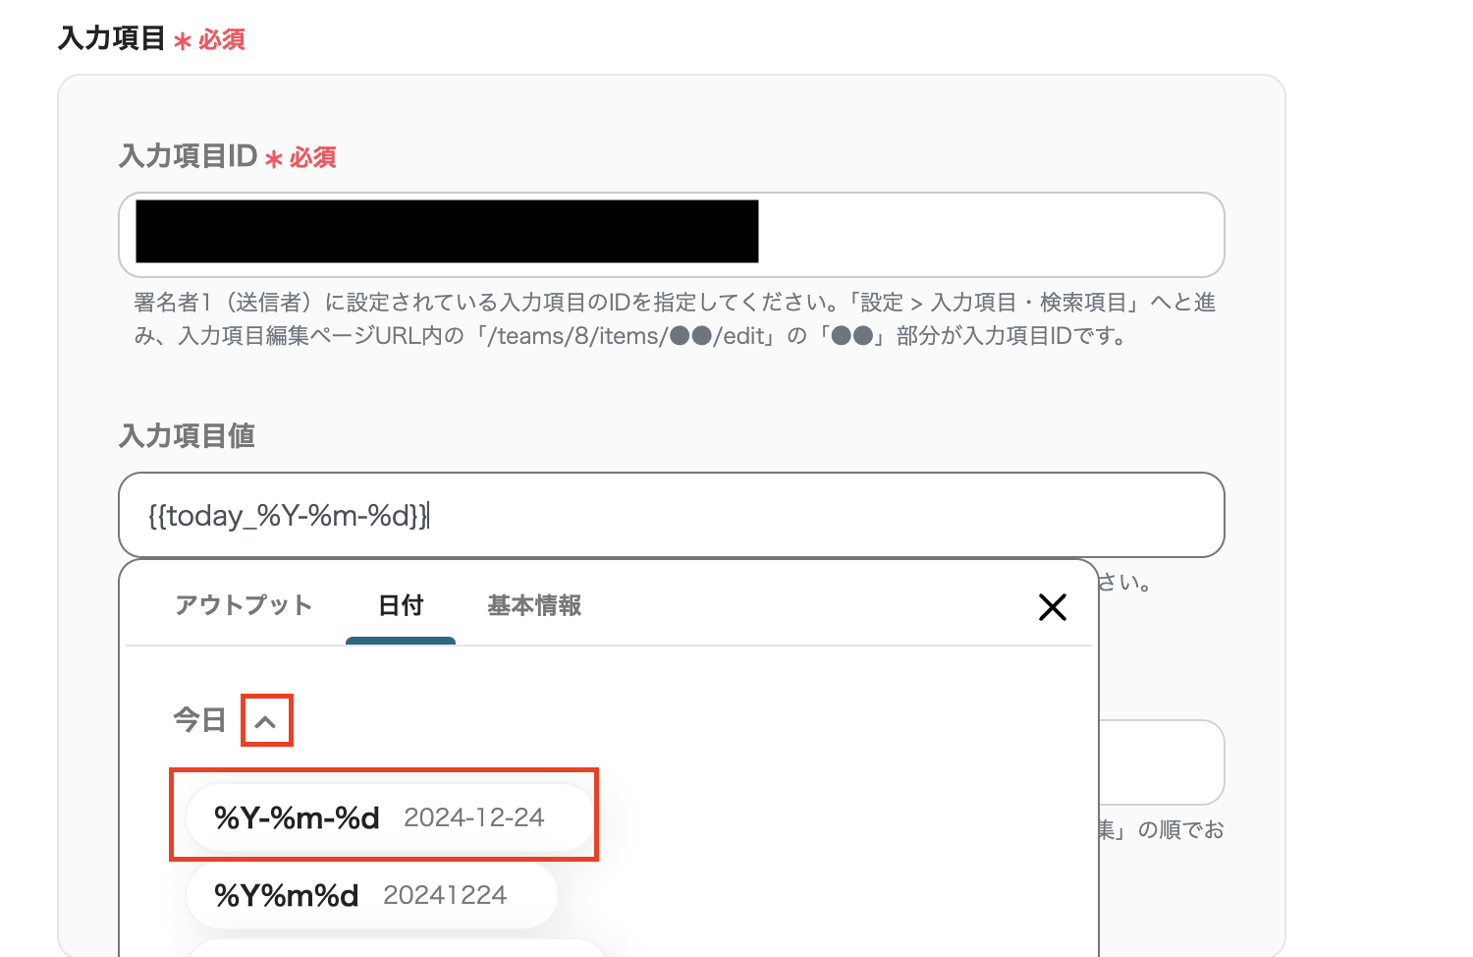Close the date picker popup panel
This screenshot has width=1473, height=957.
(x=1053, y=607)
